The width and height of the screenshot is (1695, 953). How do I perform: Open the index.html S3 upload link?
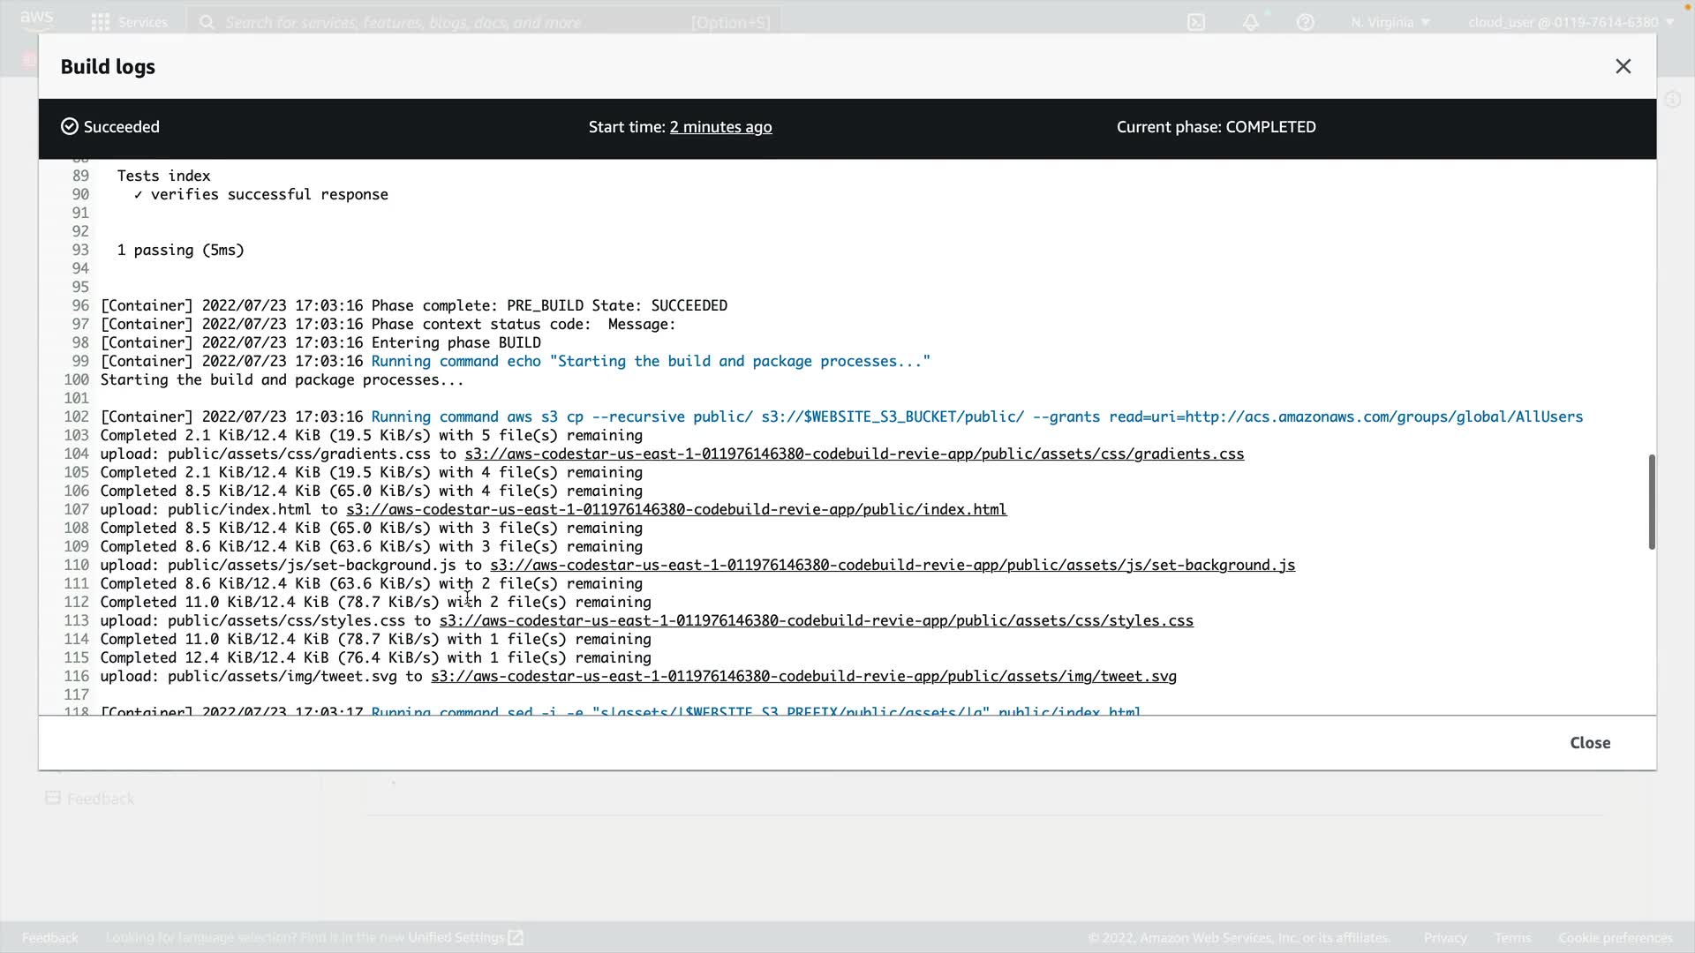[675, 509]
